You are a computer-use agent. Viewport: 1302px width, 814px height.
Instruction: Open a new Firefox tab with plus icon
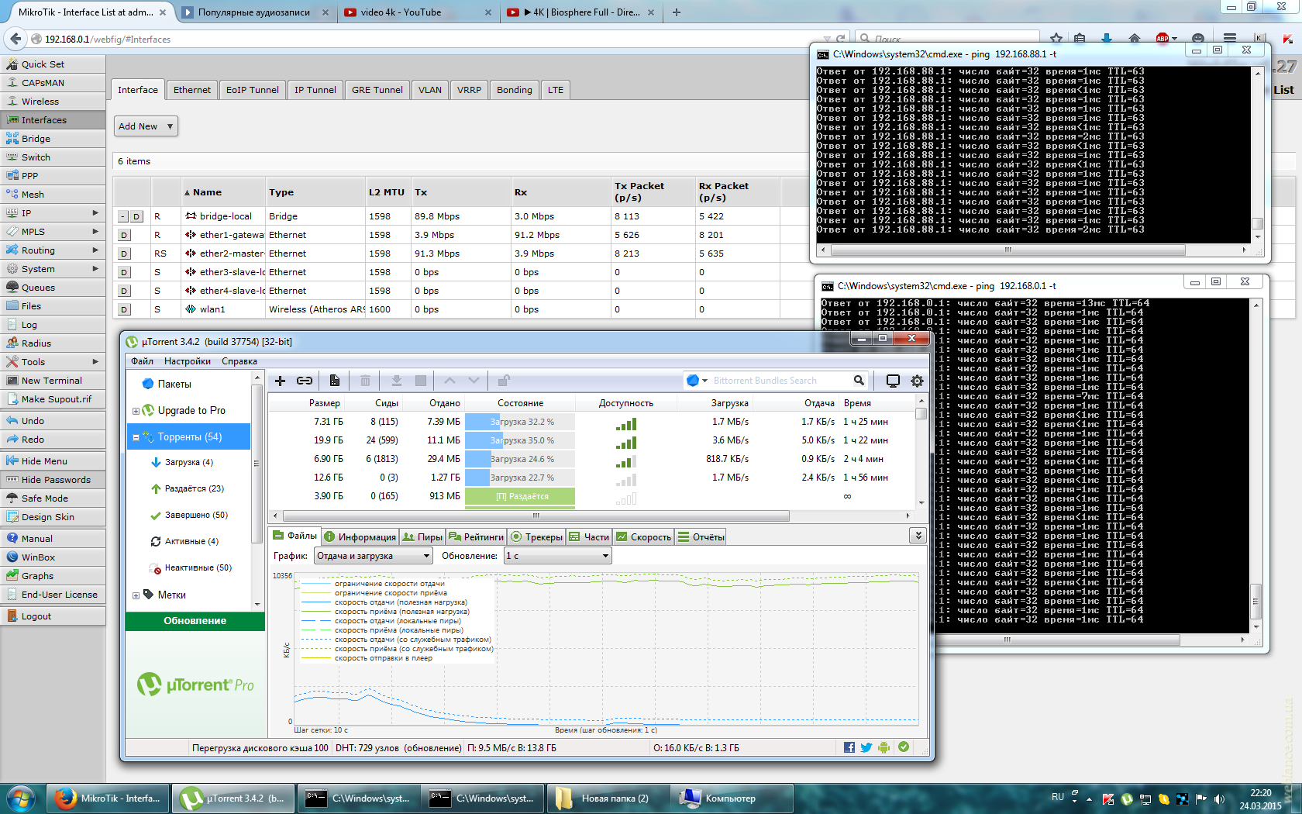(x=677, y=12)
